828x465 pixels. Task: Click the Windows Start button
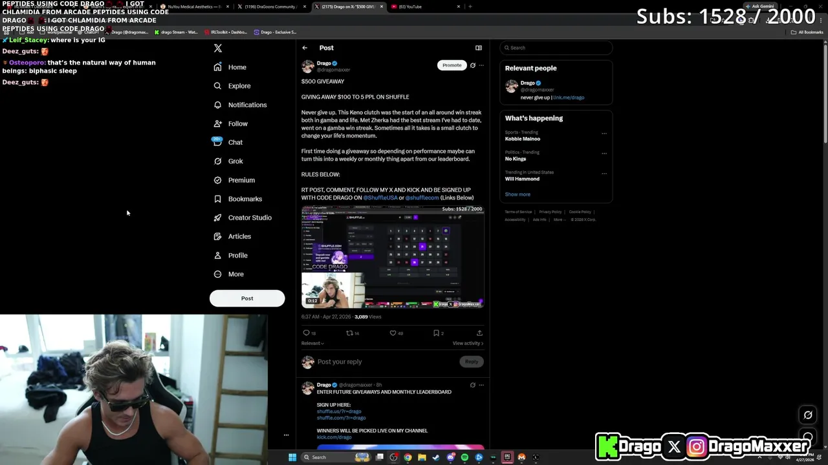coord(292,457)
